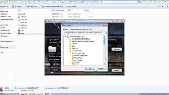
Task: Select the Droid4Xext folder
Action: pos(78,58)
